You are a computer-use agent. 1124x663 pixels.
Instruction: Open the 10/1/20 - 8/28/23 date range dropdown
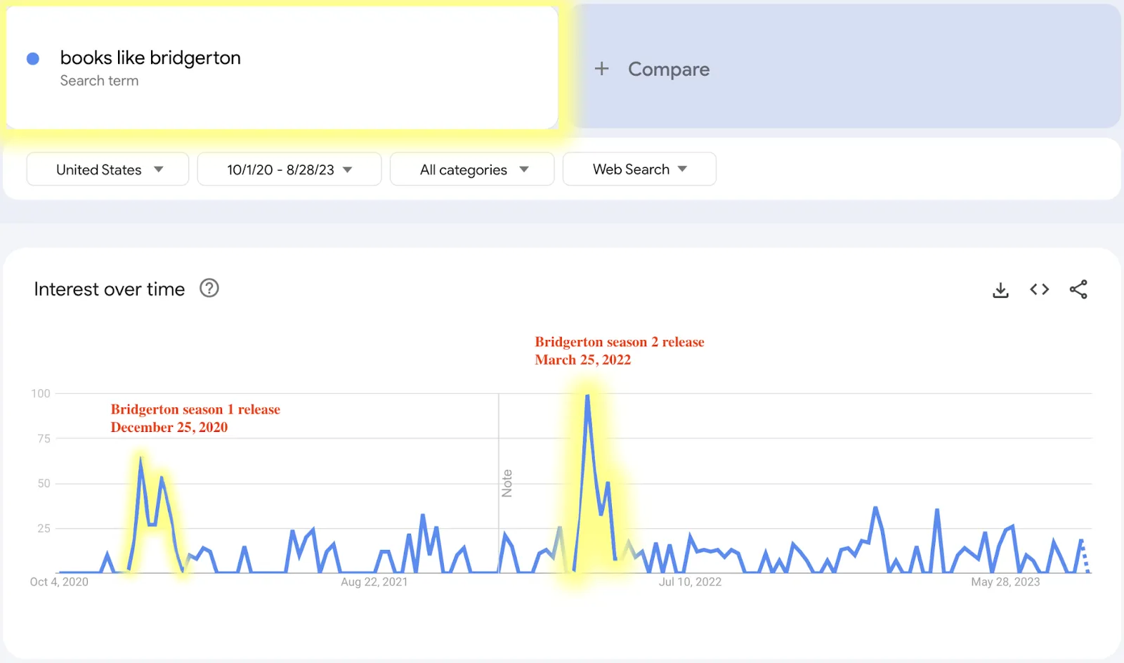(x=289, y=169)
